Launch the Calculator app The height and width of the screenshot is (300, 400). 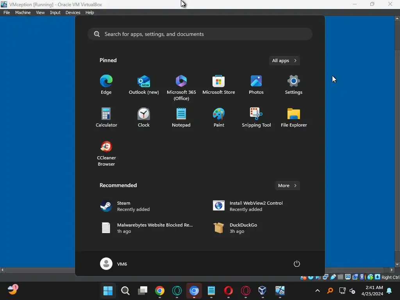[x=106, y=118]
